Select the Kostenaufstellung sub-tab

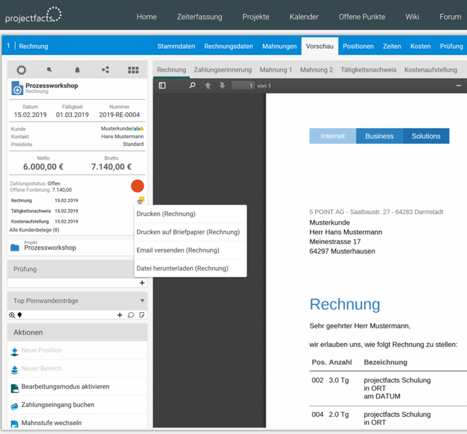click(430, 70)
